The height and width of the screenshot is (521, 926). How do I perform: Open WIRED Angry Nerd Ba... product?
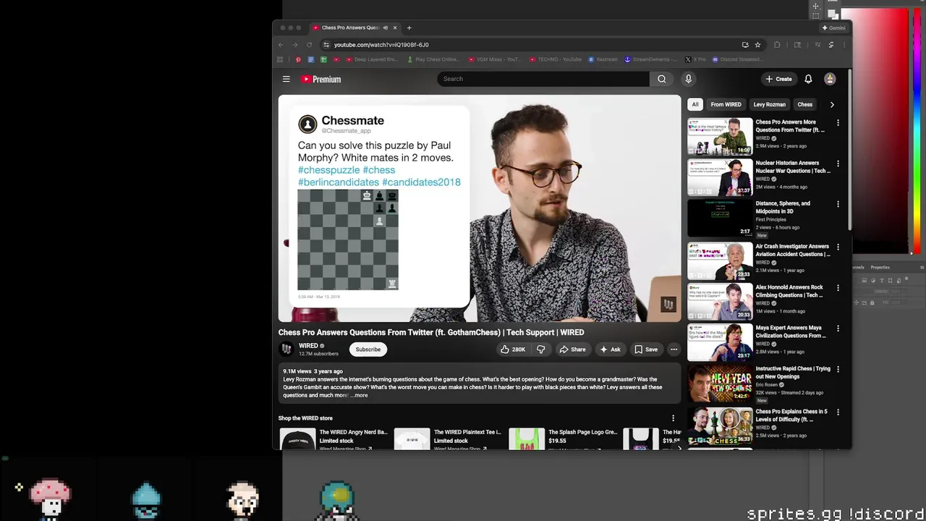click(x=336, y=439)
